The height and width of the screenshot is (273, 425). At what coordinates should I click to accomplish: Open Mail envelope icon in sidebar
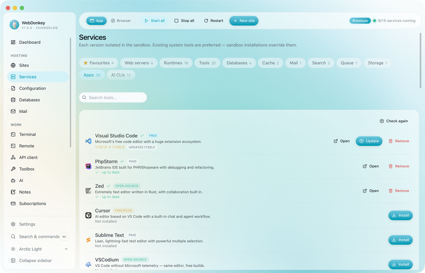13,111
